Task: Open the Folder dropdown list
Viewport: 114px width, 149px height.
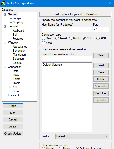Action: pos(82,136)
